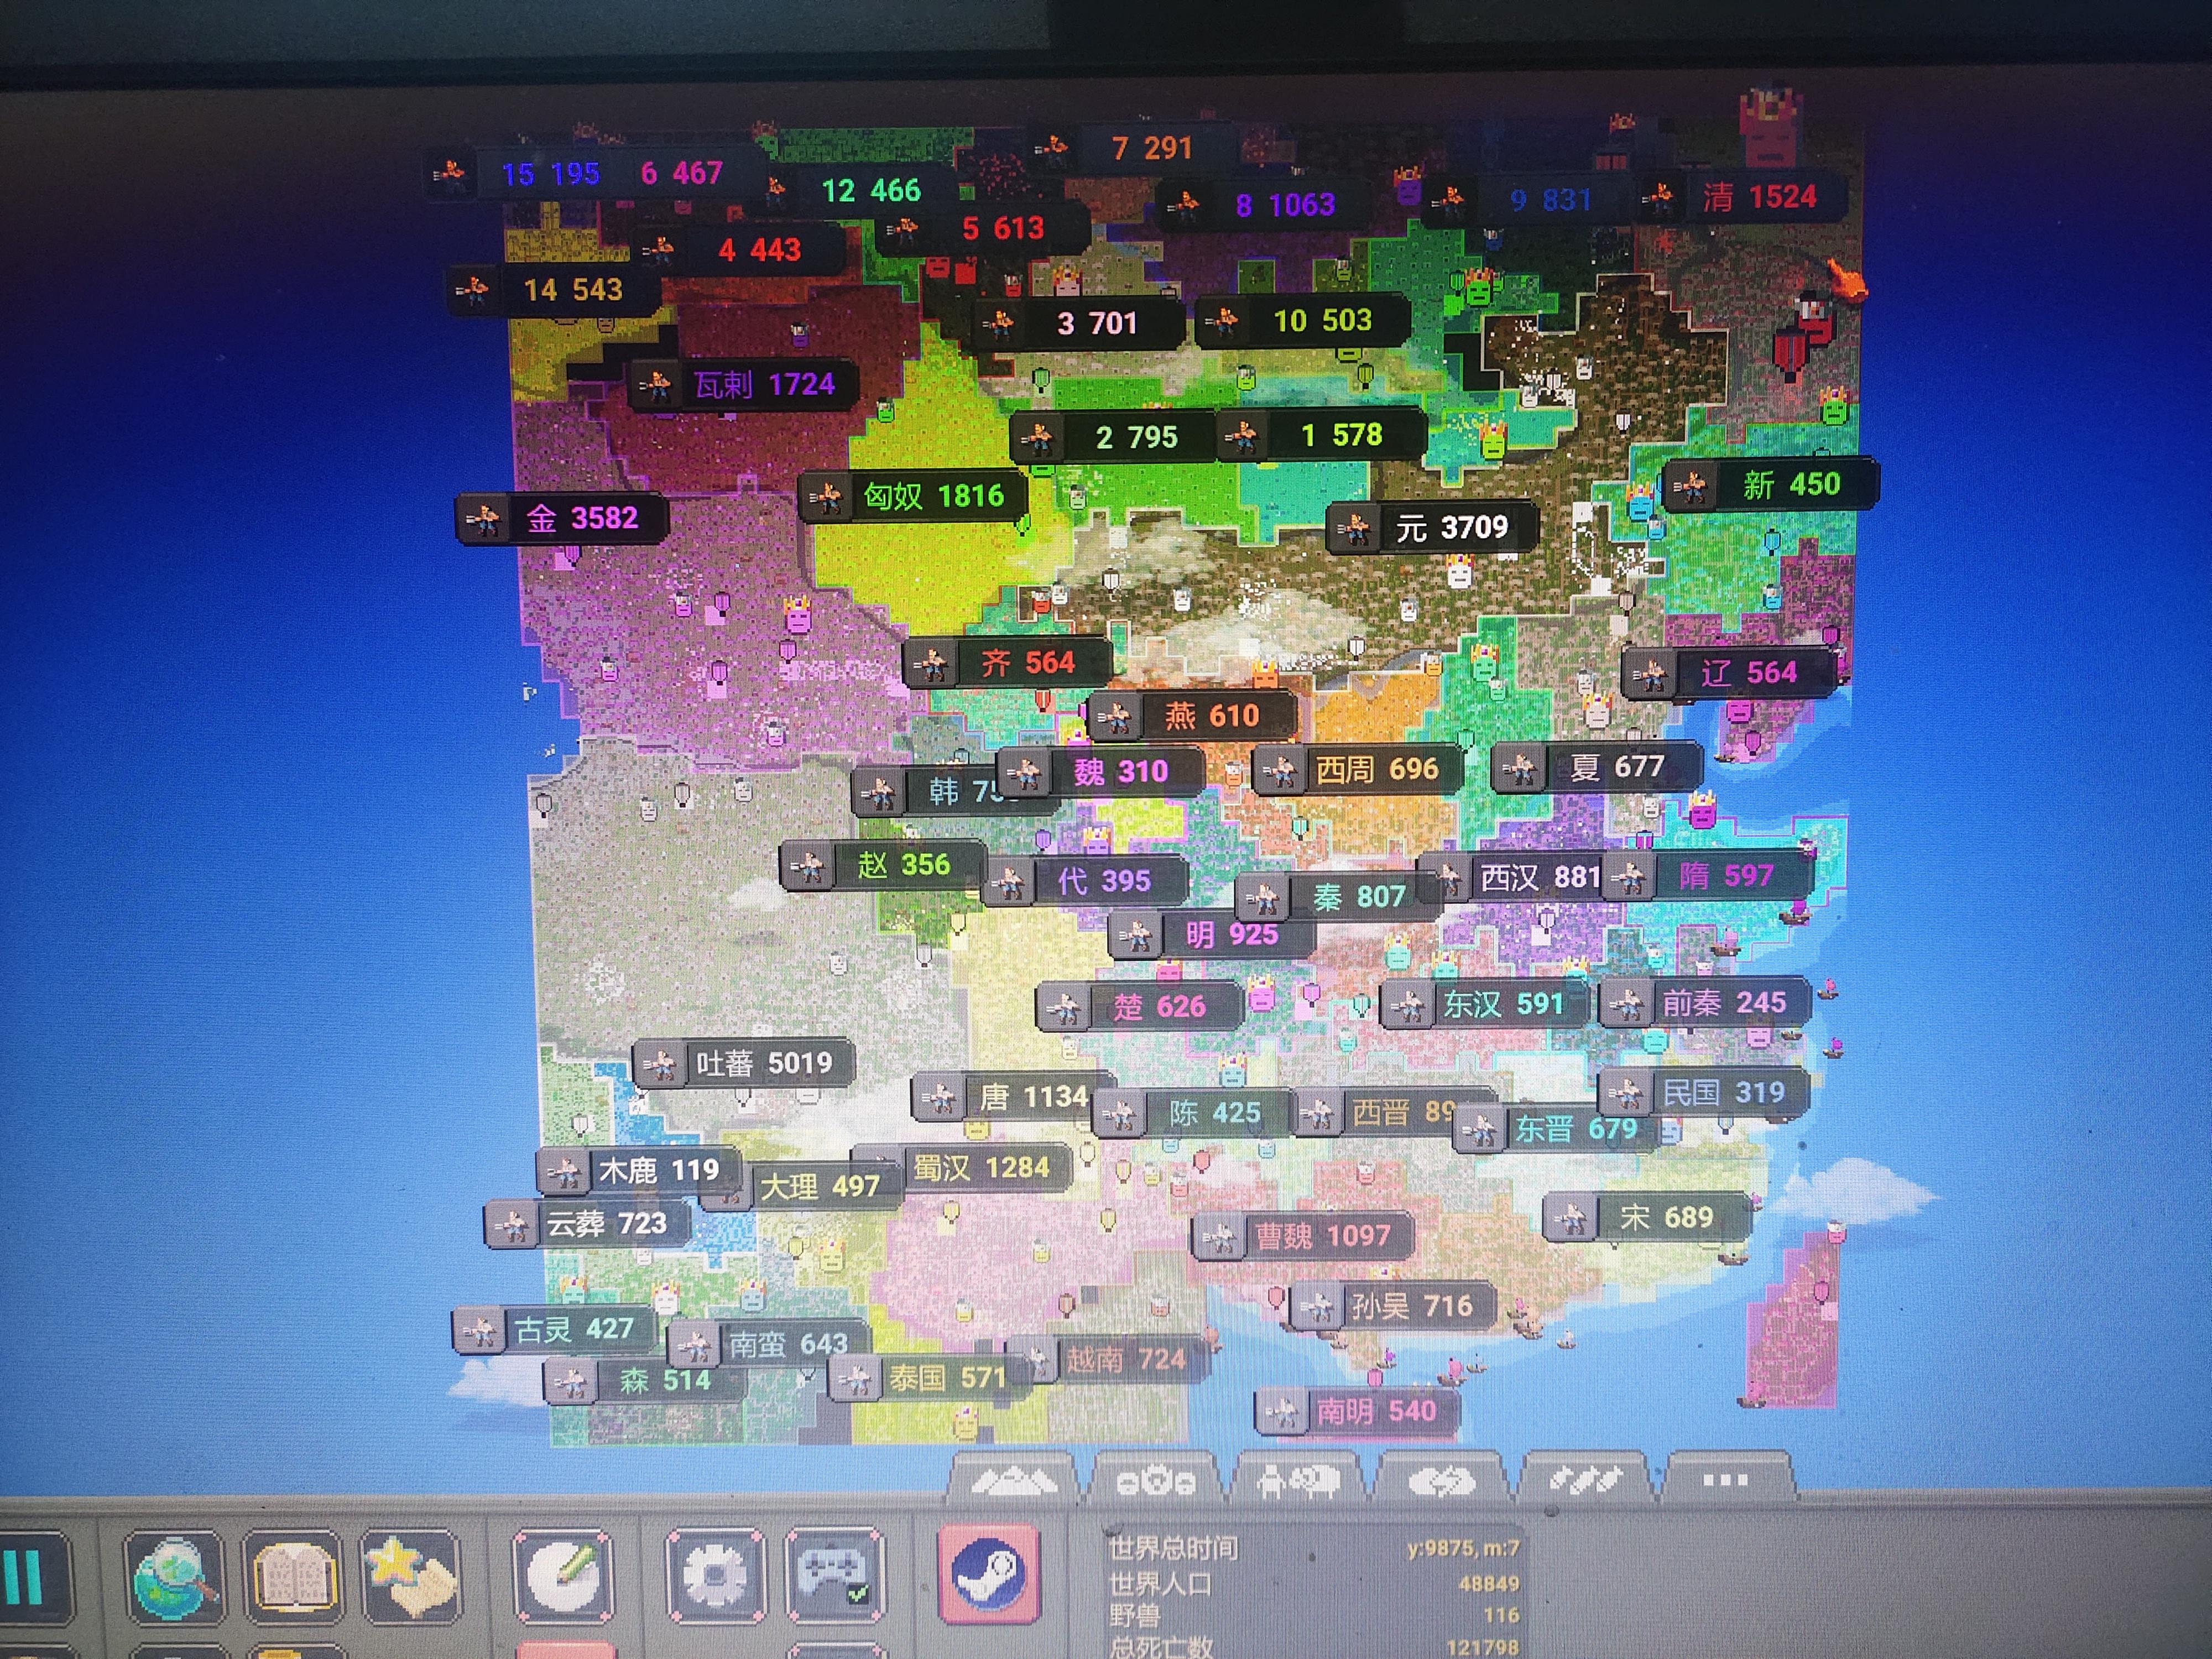Switch to the civilizations faces tab
The height and width of the screenshot is (1659, 2212).
pyautogui.click(x=1156, y=1481)
